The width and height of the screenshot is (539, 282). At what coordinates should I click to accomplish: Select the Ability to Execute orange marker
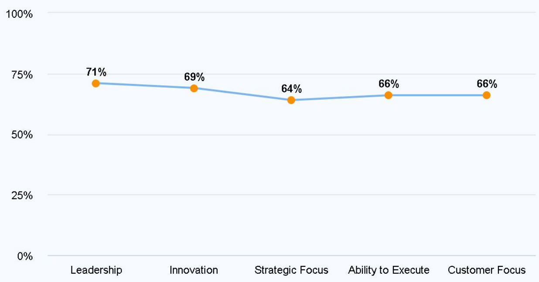389,95
